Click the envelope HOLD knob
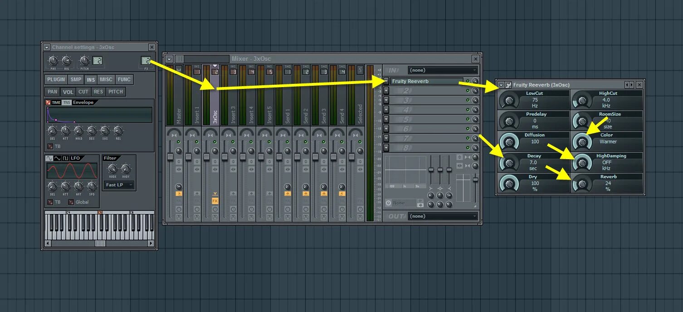The image size is (683, 312). (x=78, y=131)
